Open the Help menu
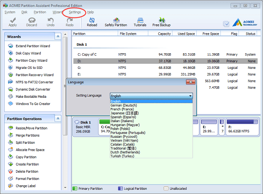263x194 pixels. pos(91,12)
